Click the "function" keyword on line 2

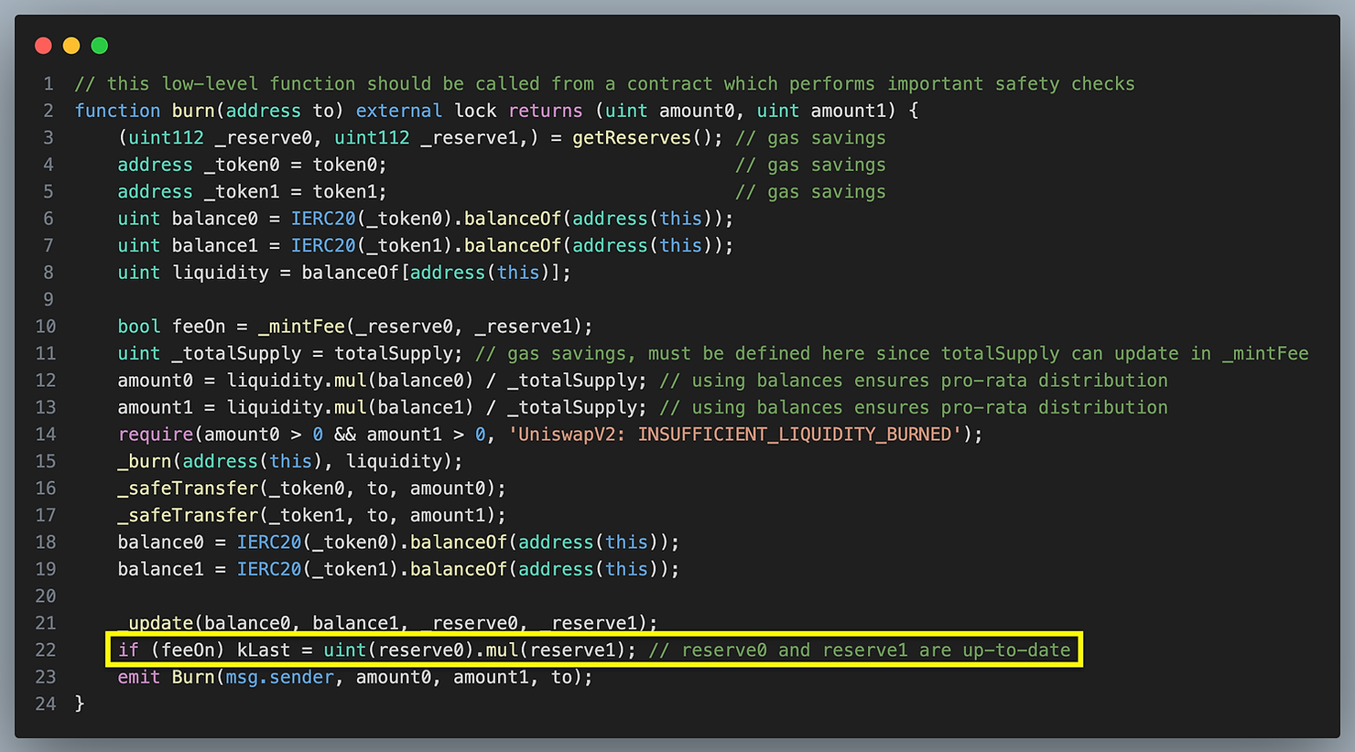click(x=117, y=111)
